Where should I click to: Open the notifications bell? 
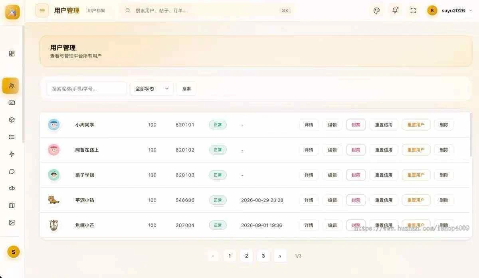[x=395, y=10]
